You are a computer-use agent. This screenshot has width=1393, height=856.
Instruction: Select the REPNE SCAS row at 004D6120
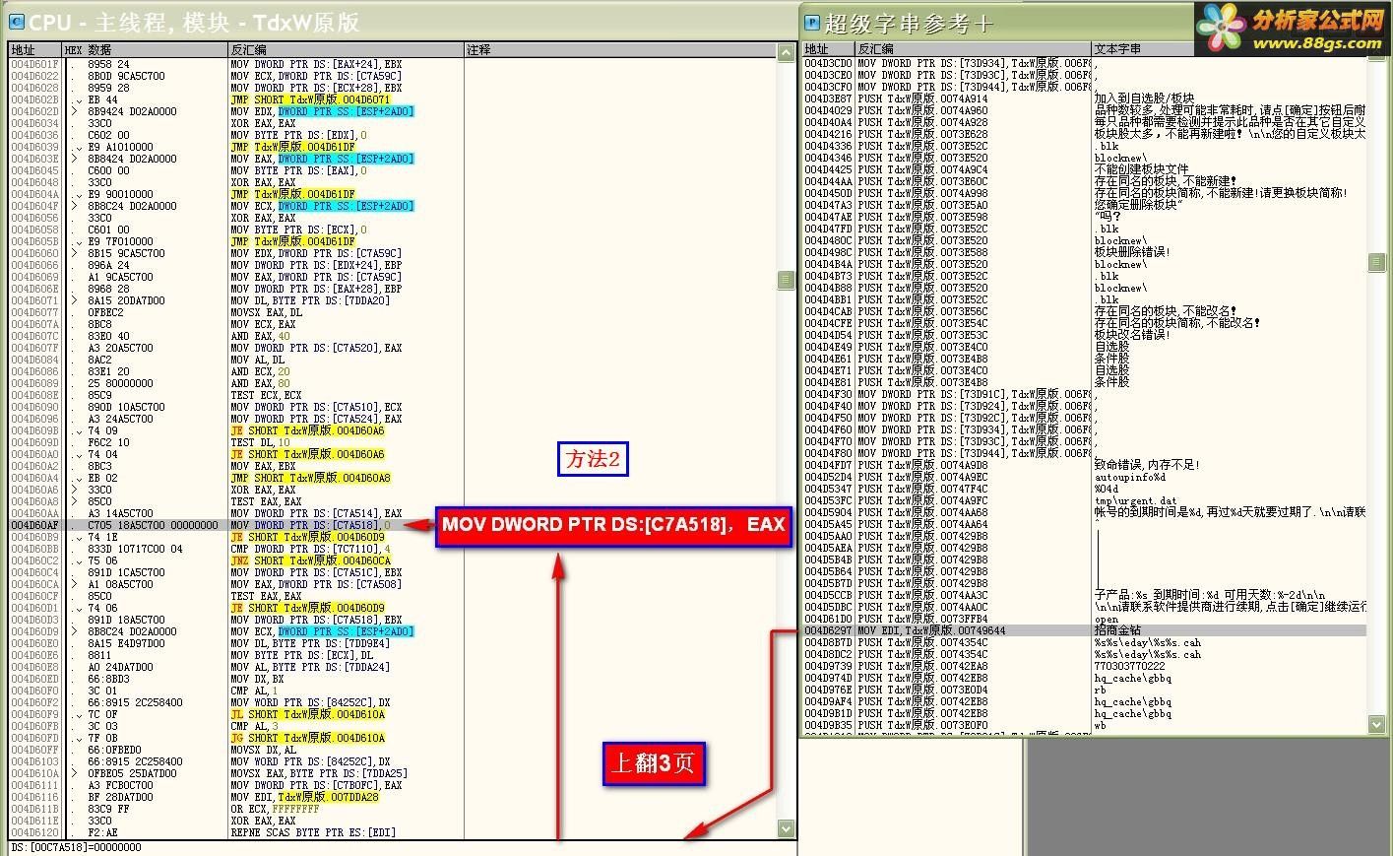tap(393, 832)
